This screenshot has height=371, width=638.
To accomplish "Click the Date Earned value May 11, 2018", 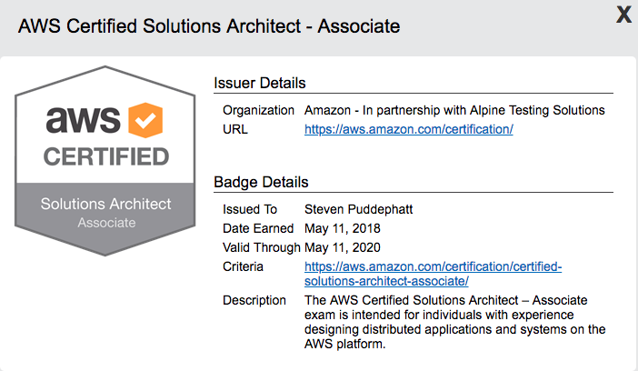I will click(x=343, y=228).
